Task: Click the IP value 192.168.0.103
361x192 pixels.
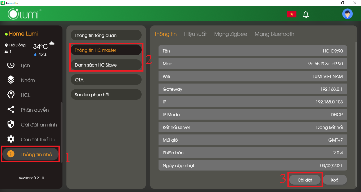Action: (x=329, y=102)
